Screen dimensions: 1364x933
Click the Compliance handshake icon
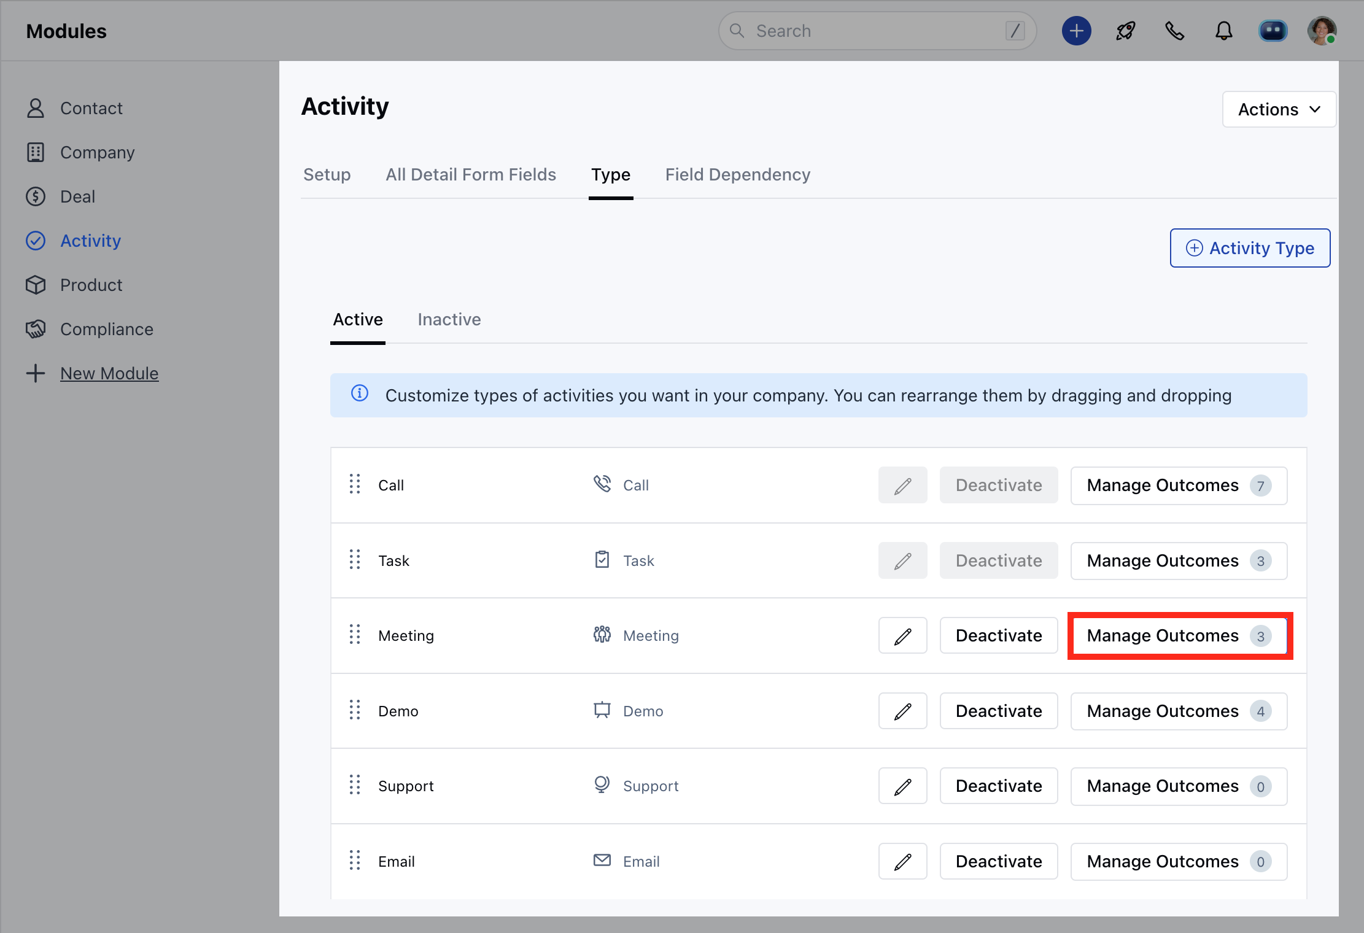pyautogui.click(x=36, y=329)
